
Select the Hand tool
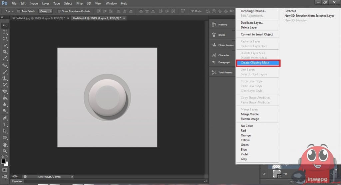point(5,145)
